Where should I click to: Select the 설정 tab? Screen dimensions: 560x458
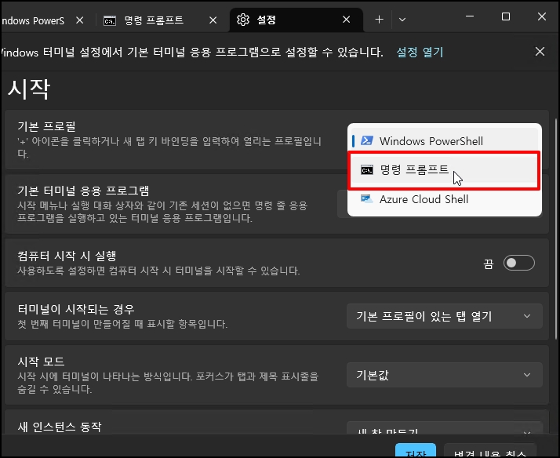[x=296, y=20]
